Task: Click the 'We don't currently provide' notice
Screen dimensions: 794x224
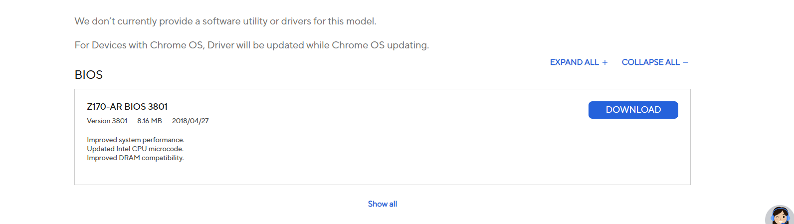Action: pyautogui.click(x=225, y=21)
